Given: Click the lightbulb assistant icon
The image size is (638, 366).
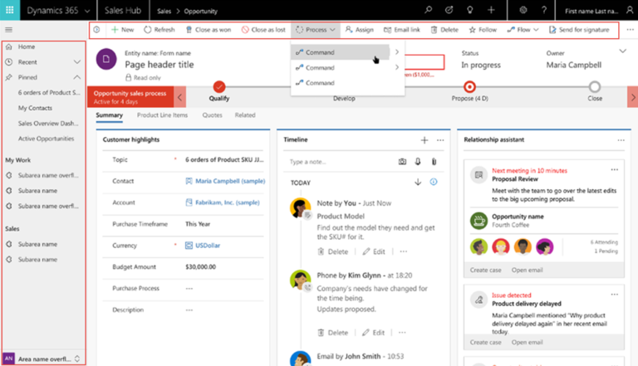Looking at the screenshot, I should click(x=471, y=10).
